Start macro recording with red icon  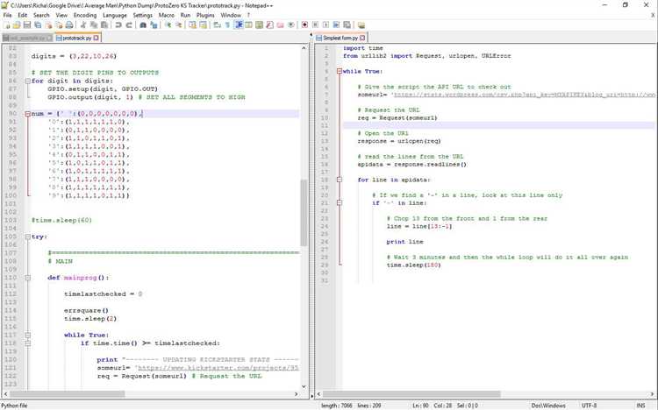[x=305, y=25]
